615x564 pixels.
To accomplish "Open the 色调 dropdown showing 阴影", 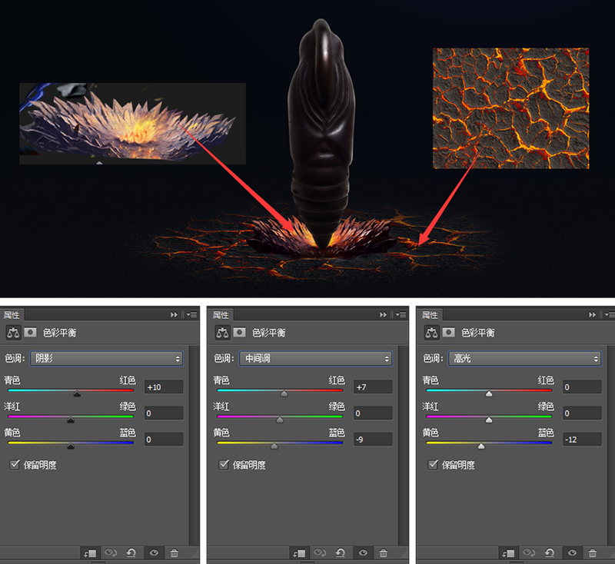I will tap(105, 359).
